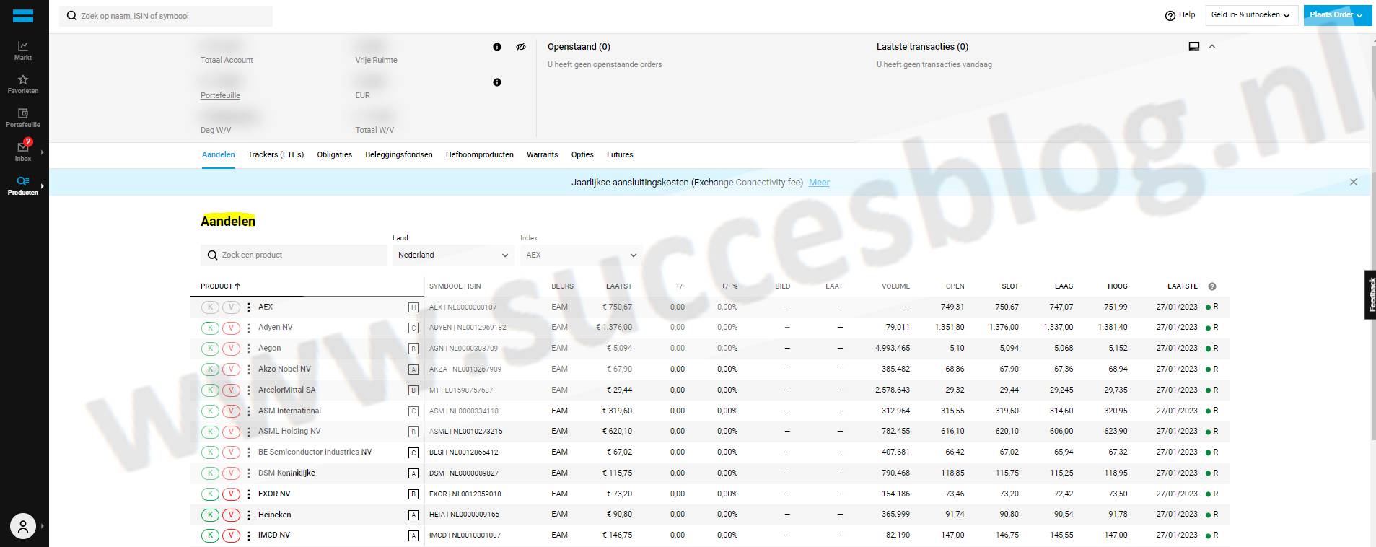This screenshot has width=1376, height=547.
Task: Open the Index dropdown showing AEX
Action: (x=581, y=255)
